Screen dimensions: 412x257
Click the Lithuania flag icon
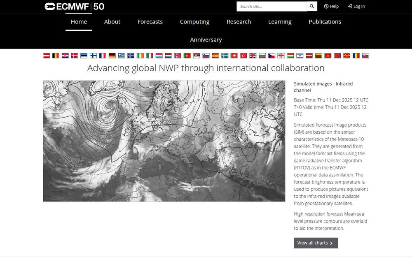click(319, 56)
